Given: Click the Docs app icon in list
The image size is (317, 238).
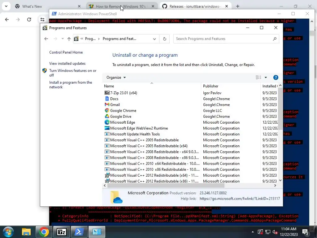Looking at the screenshot, I should pyautogui.click(x=107, y=99).
